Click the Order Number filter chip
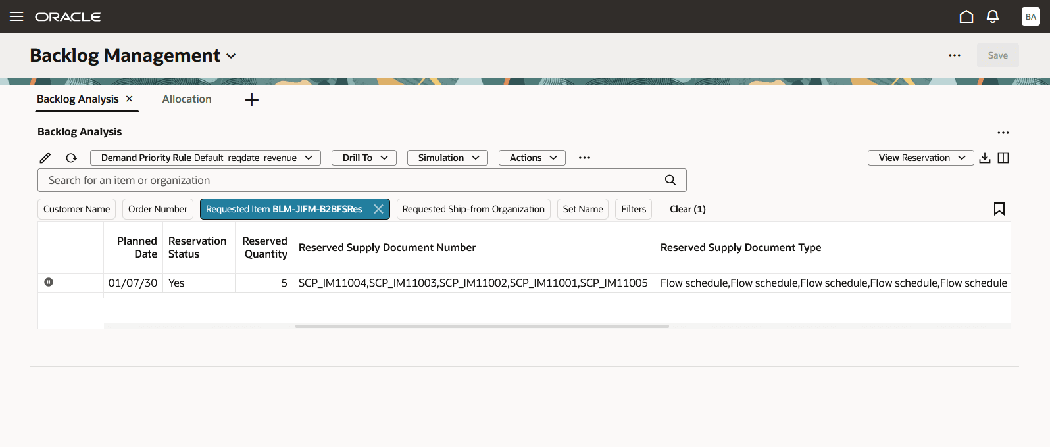 click(158, 209)
